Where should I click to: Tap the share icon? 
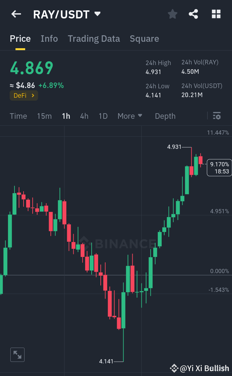point(193,14)
